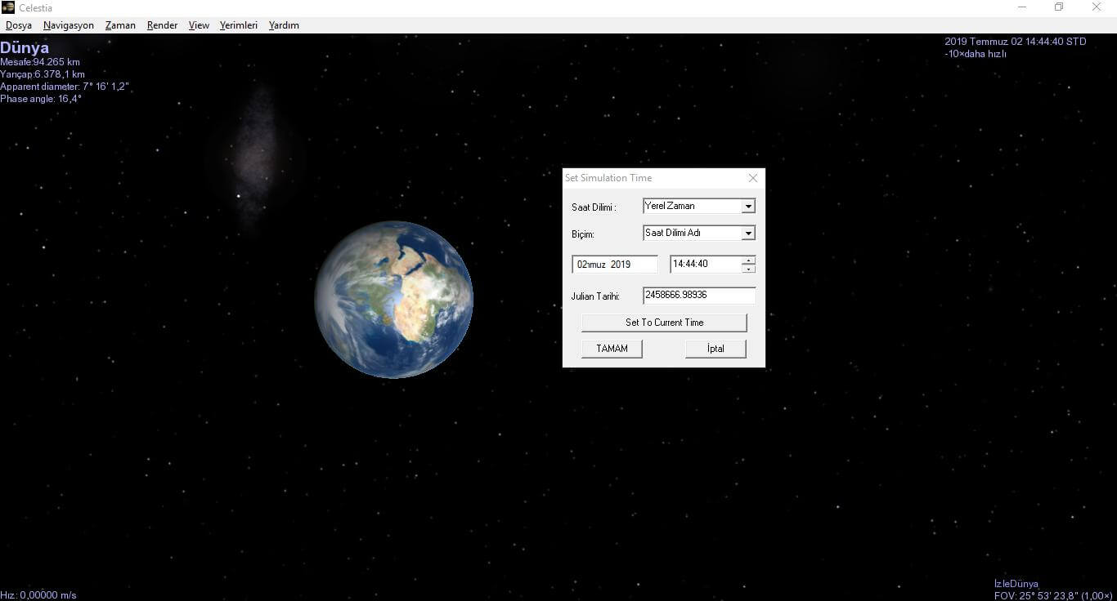Viewport: 1117px width, 601px height.
Task: Click the Julian Tarihi label
Action: (595, 296)
